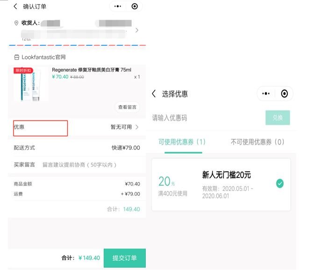Go back from the 确认订单 page

click(15, 7)
